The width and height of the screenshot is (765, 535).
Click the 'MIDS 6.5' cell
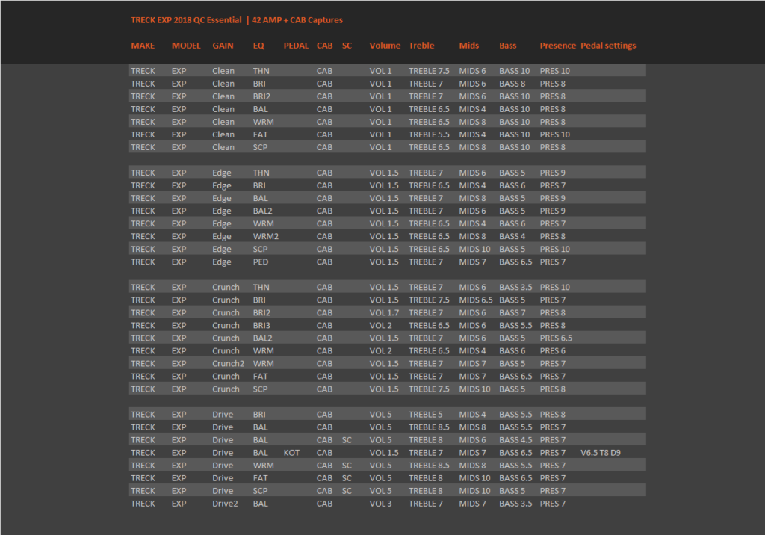(x=476, y=300)
